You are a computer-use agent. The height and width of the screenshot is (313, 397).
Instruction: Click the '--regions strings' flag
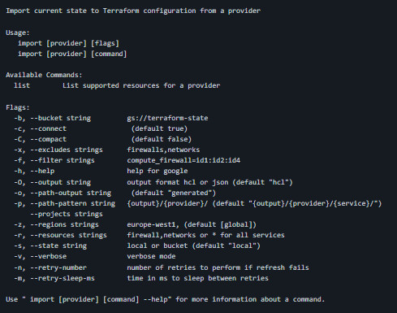(64, 224)
